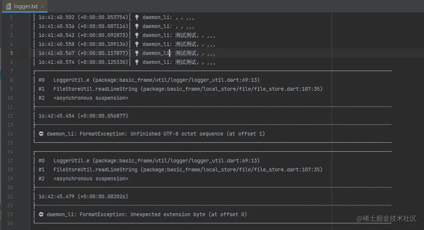The height and width of the screenshot is (230, 424).
Task: Switch to the logger.txt tab
Action: [x=25, y=6]
